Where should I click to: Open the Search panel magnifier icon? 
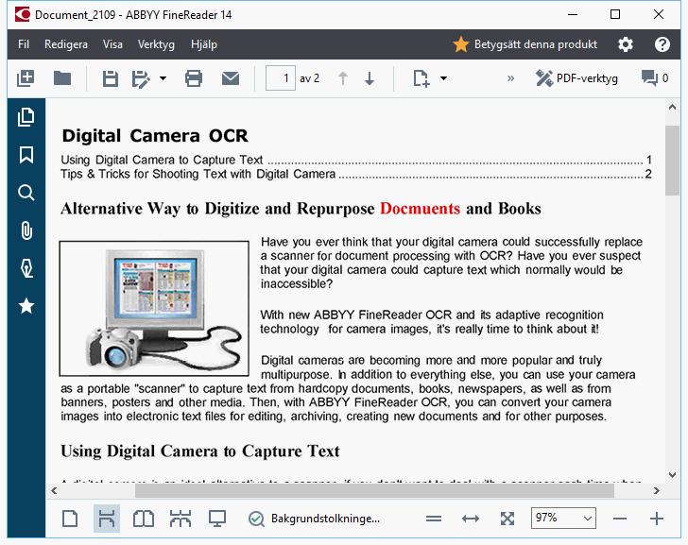[x=26, y=193]
